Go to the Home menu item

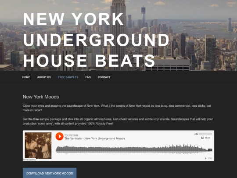[x=26, y=77]
